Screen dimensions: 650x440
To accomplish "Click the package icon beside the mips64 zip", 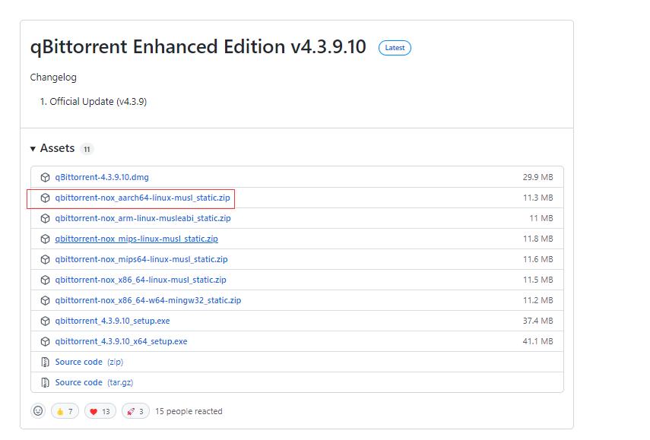I will 46,259.
